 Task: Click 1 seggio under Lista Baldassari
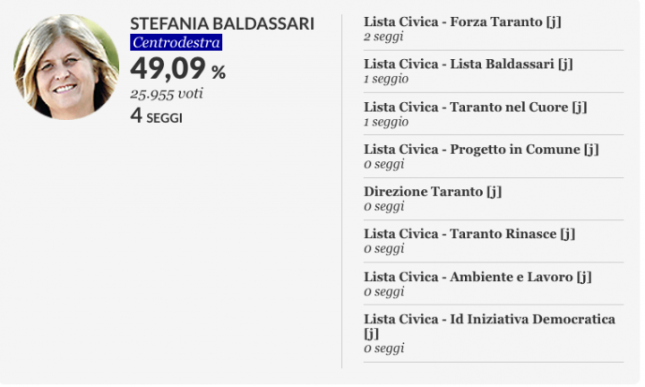click(386, 79)
